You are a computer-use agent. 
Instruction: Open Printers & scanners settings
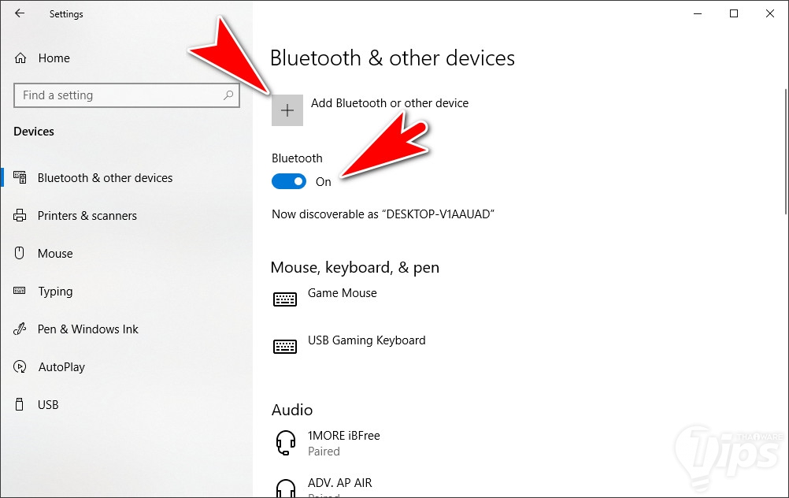pos(87,216)
